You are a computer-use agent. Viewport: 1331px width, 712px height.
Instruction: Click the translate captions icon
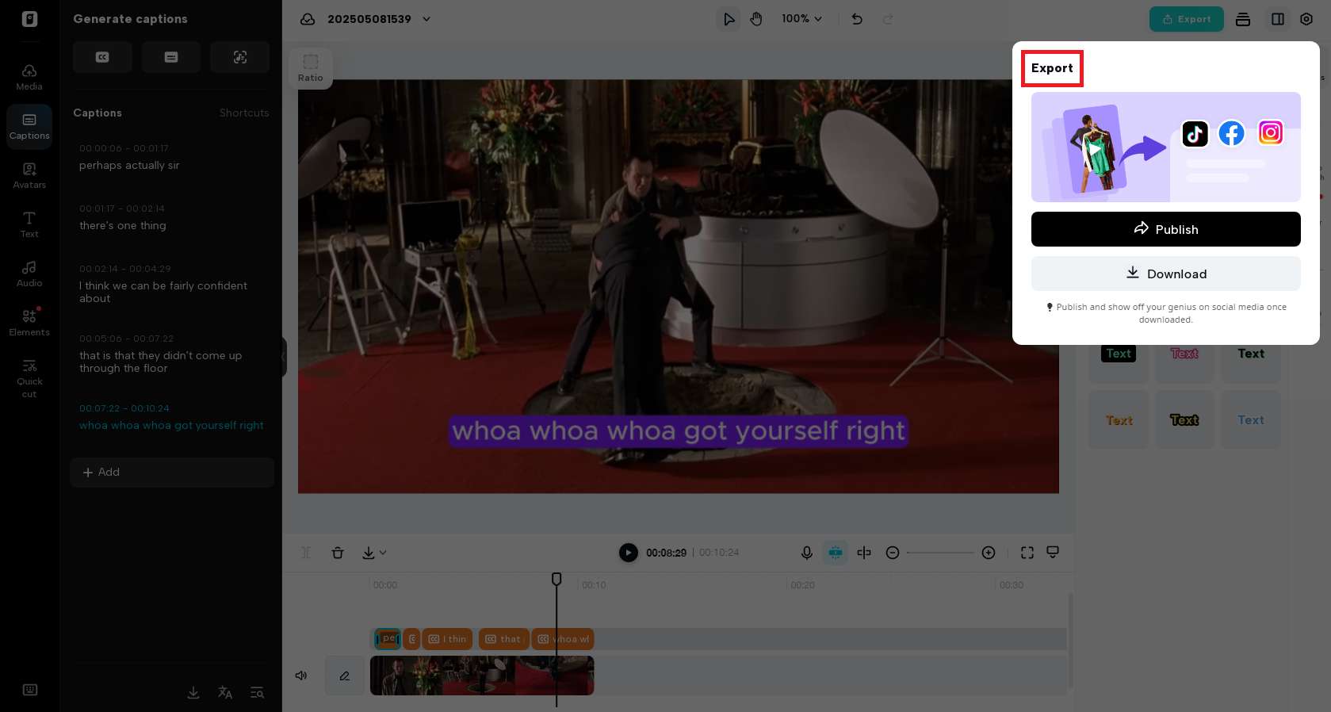pos(225,692)
